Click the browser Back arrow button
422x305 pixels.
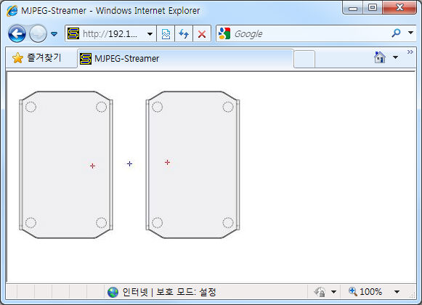[17, 33]
